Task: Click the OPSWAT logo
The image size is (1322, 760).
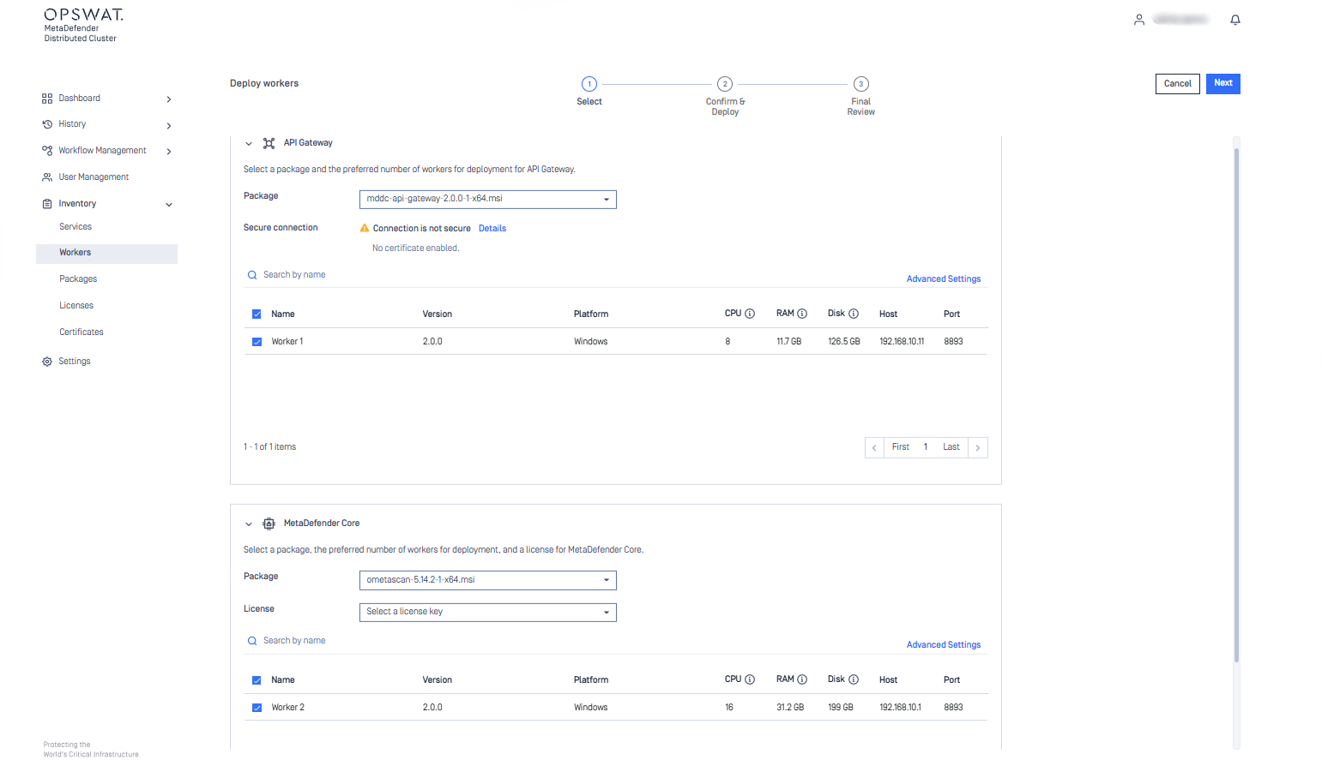Action: pos(83,15)
